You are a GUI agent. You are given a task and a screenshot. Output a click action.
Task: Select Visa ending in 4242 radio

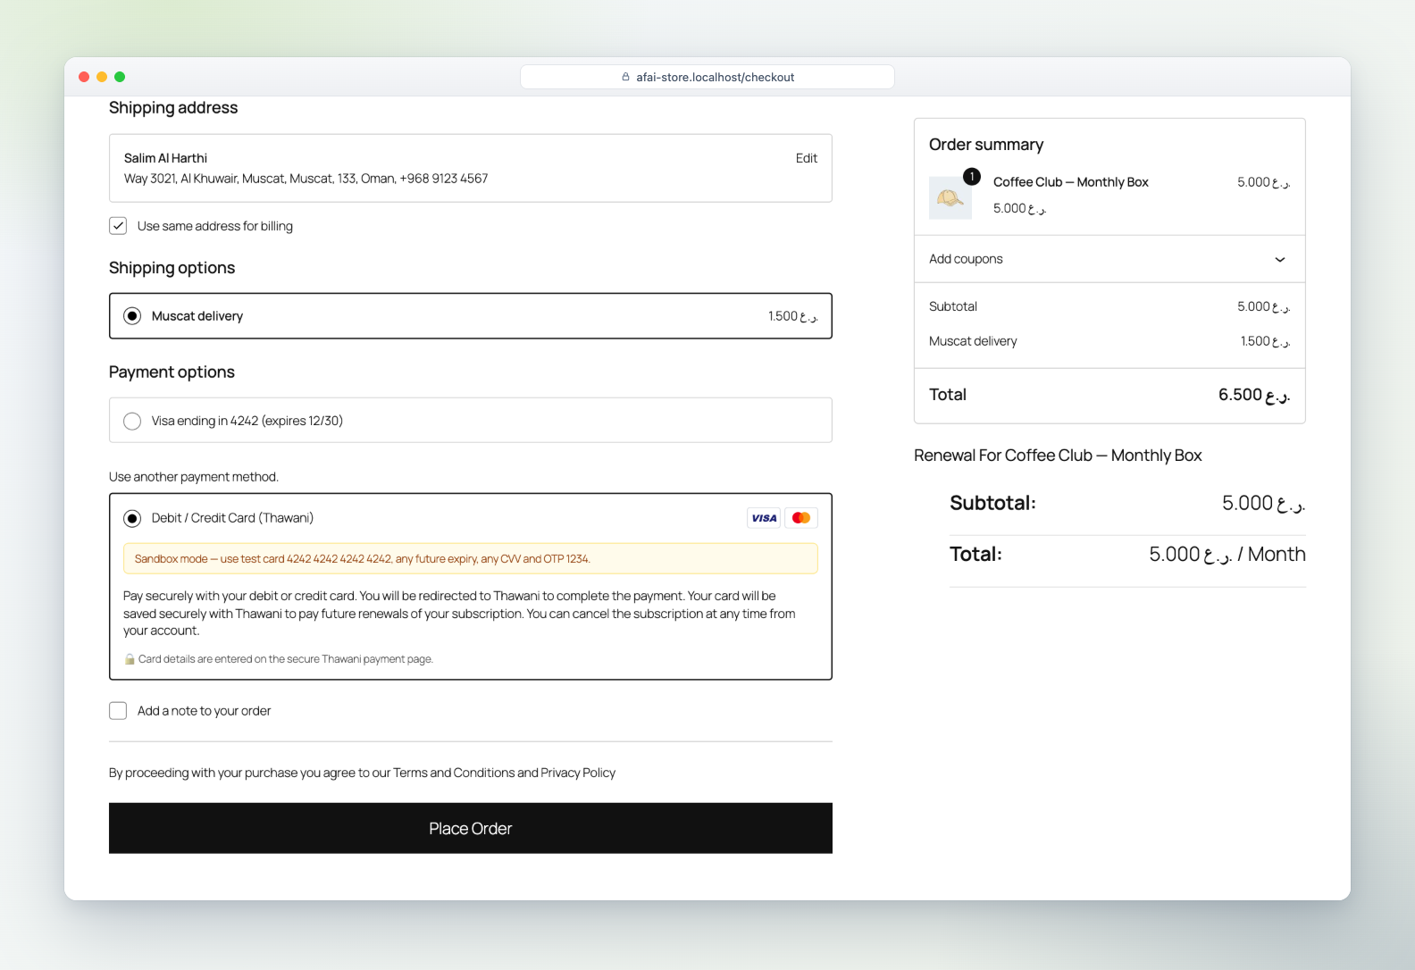pos(132,421)
